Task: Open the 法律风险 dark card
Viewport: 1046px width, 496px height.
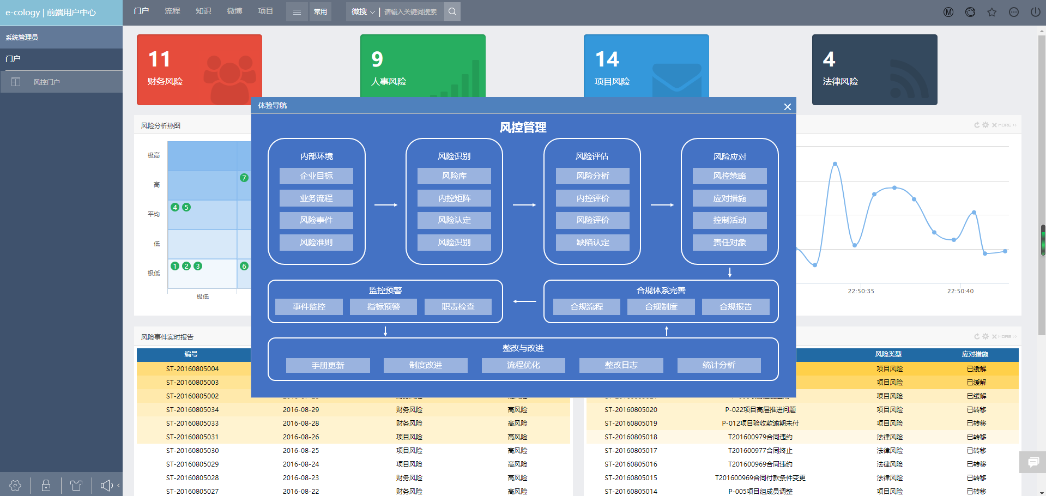Action: tap(875, 70)
